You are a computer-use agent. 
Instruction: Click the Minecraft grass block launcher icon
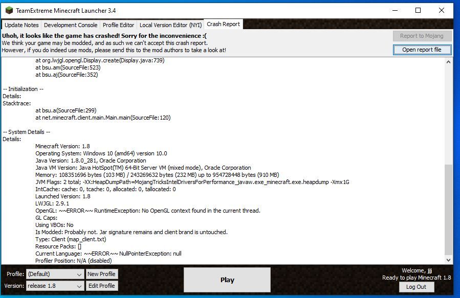click(9, 11)
